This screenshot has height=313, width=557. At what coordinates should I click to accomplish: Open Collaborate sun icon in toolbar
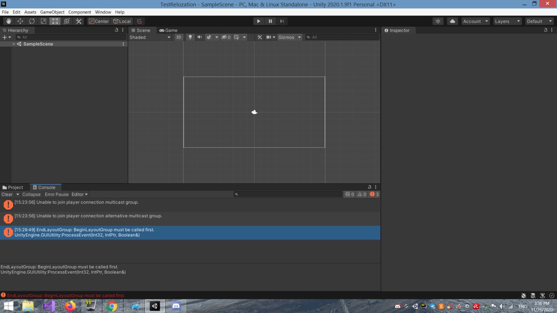(438, 21)
